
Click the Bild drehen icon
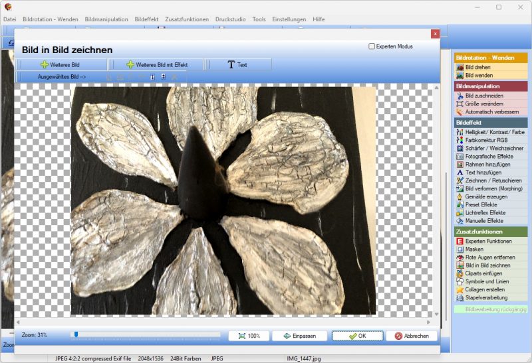460,67
